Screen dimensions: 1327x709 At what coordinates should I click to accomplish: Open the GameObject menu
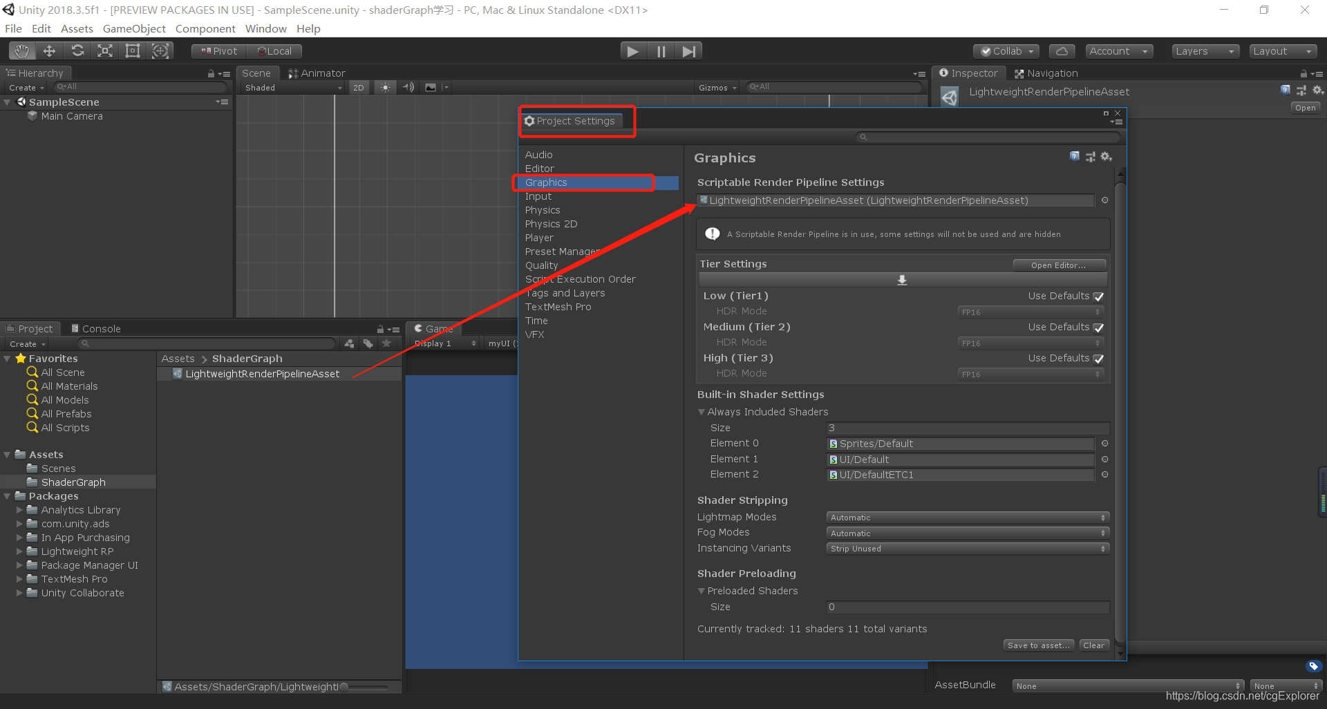click(134, 28)
